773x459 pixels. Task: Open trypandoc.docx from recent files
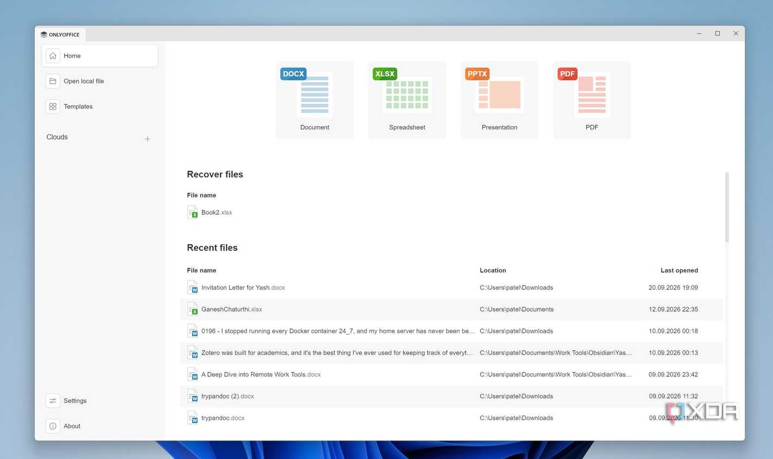pos(223,418)
